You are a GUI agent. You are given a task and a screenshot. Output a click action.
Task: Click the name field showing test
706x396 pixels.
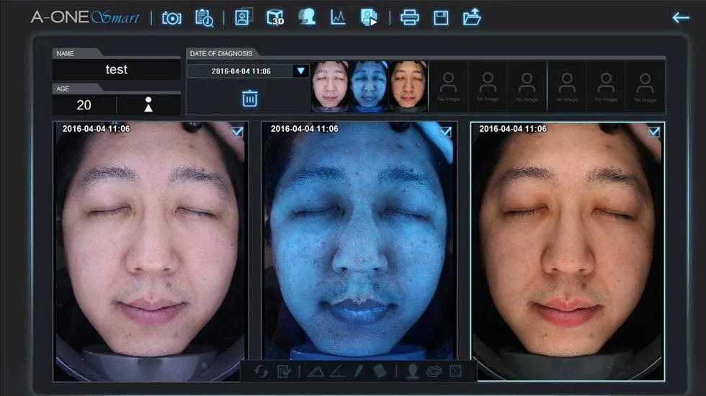coord(116,70)
